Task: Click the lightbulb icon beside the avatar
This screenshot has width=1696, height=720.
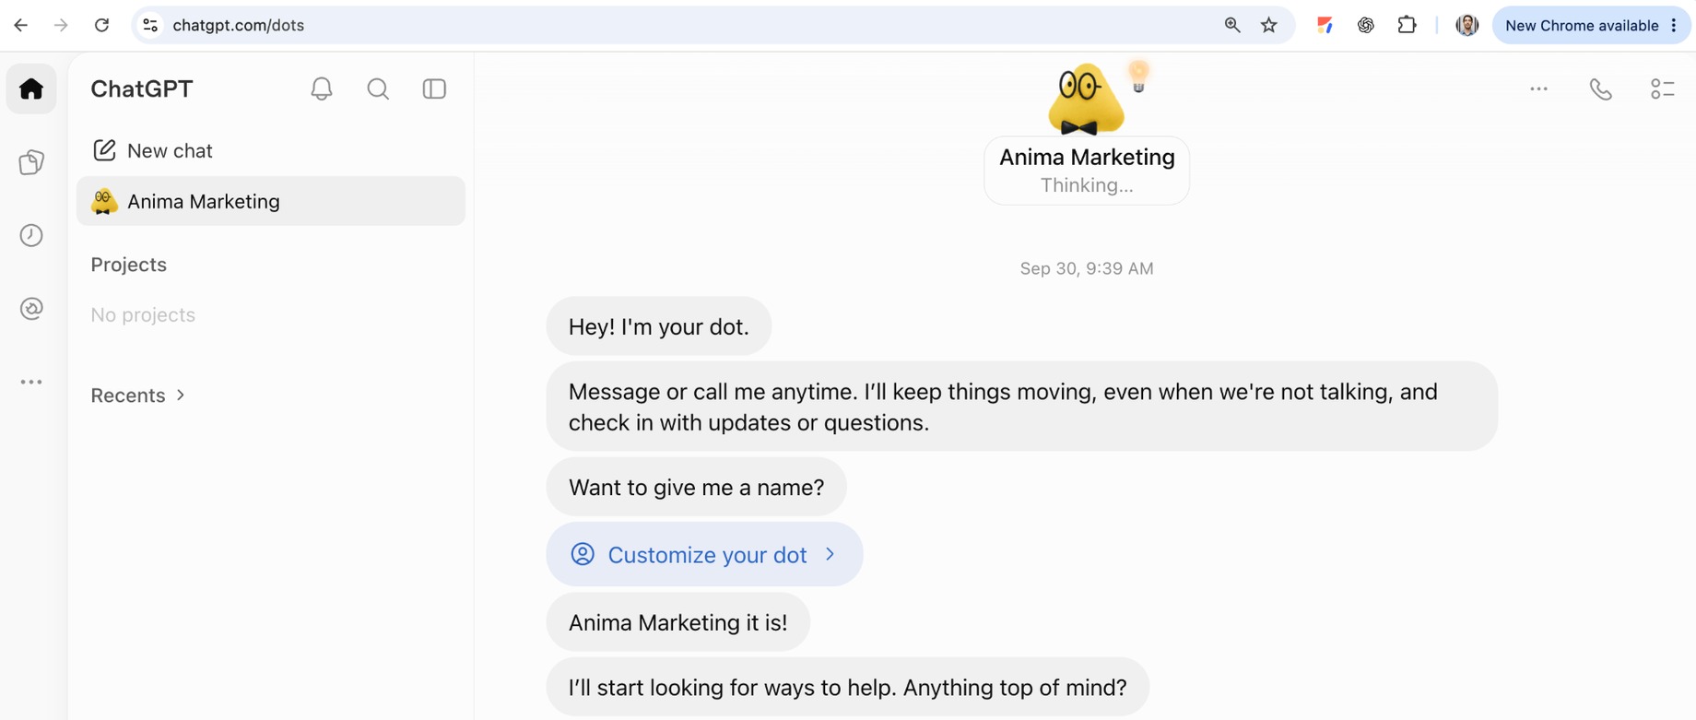Action: 1138,77
